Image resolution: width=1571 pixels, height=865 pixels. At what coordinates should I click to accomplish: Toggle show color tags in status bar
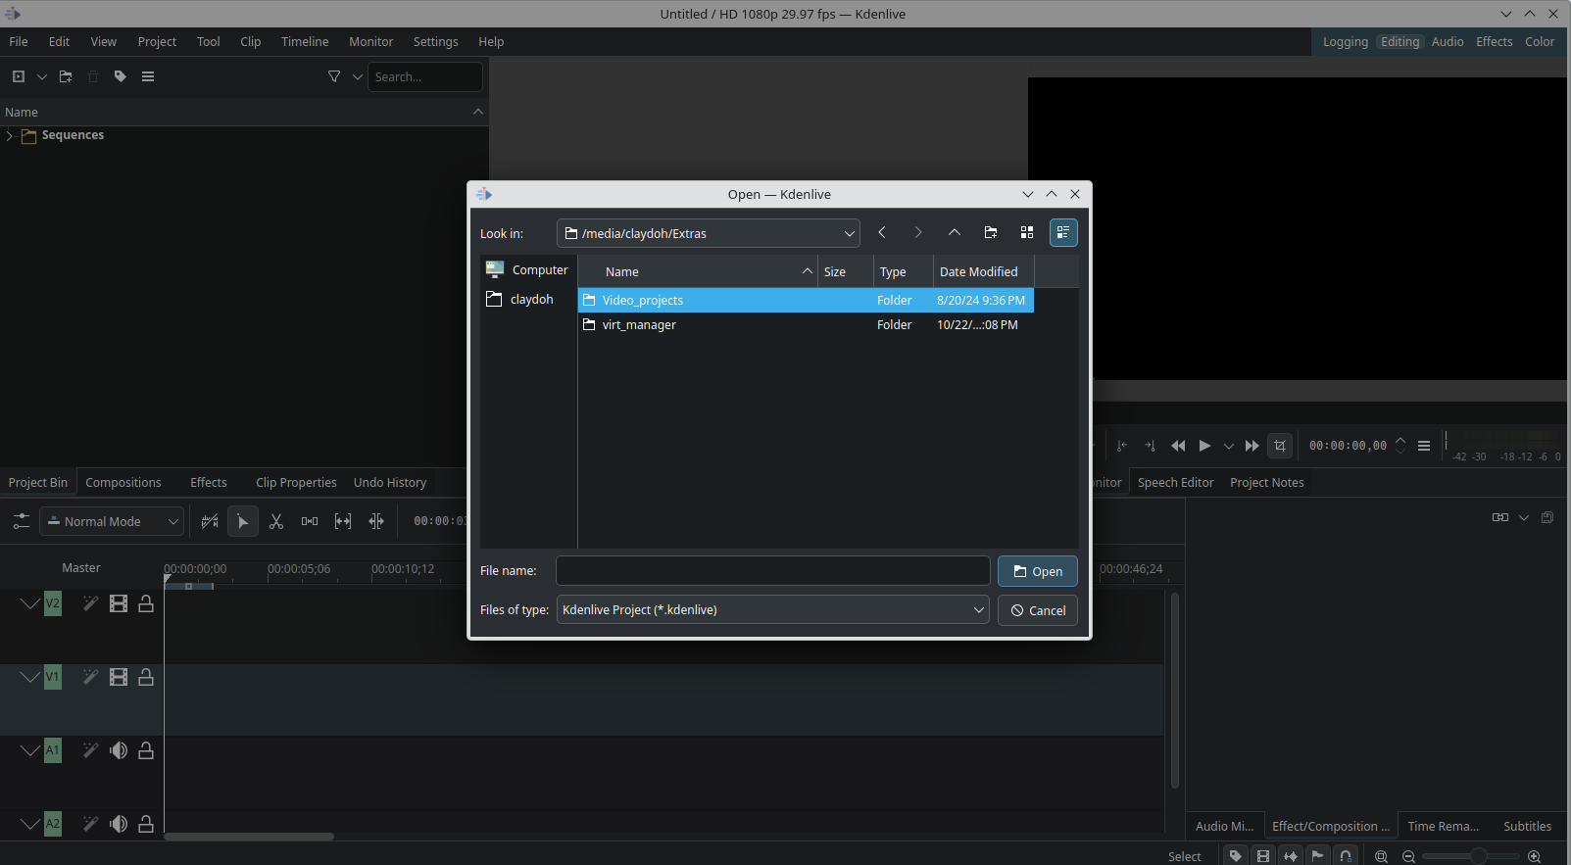(x=1236, y=856)
